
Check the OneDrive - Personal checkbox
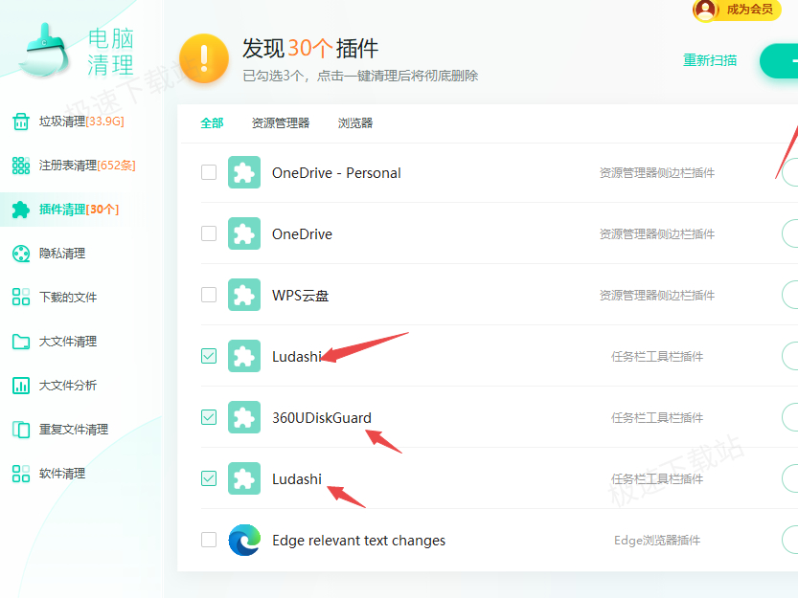pyautogui.click(x=209, y=172)
